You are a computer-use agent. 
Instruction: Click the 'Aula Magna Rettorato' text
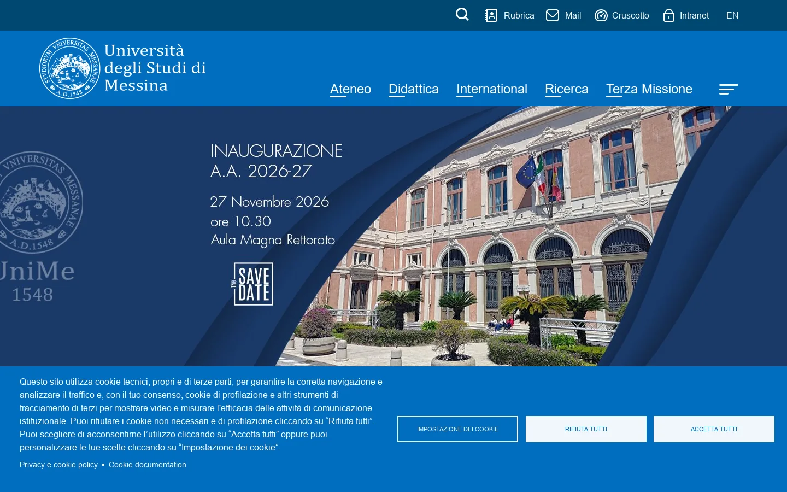(273, 239)
